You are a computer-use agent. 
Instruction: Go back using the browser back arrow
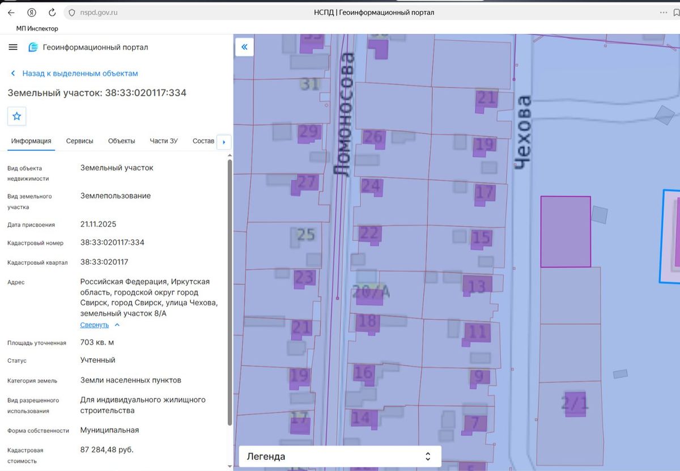pos(11,12)
